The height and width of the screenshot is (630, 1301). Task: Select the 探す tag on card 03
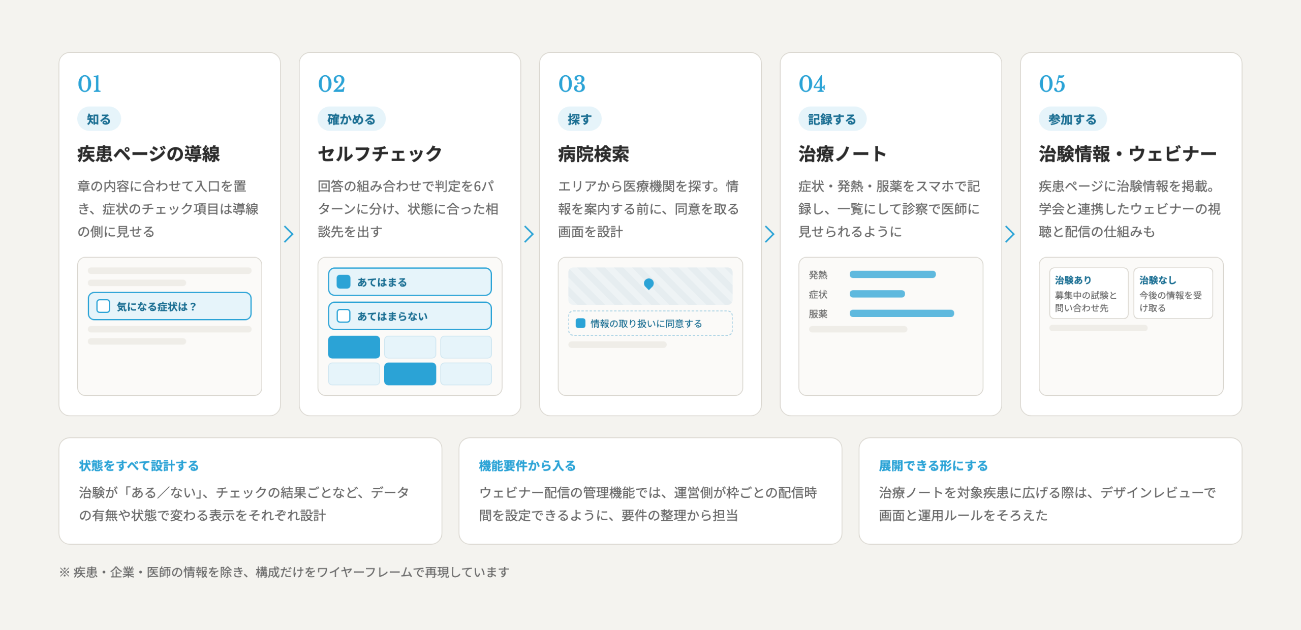click(x=579, y=119)
